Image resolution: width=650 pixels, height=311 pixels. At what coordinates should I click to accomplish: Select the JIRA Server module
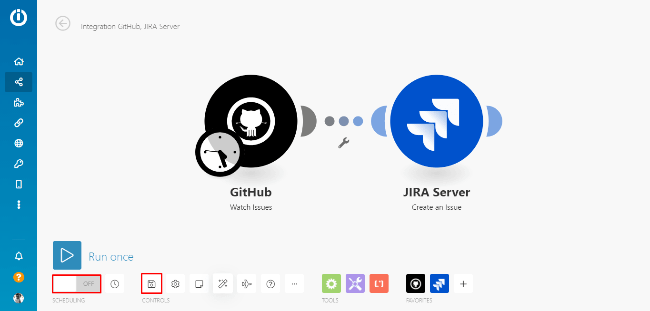click(437, 121)
